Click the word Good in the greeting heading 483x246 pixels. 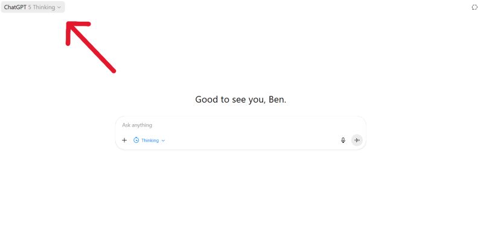click(206, 99)
